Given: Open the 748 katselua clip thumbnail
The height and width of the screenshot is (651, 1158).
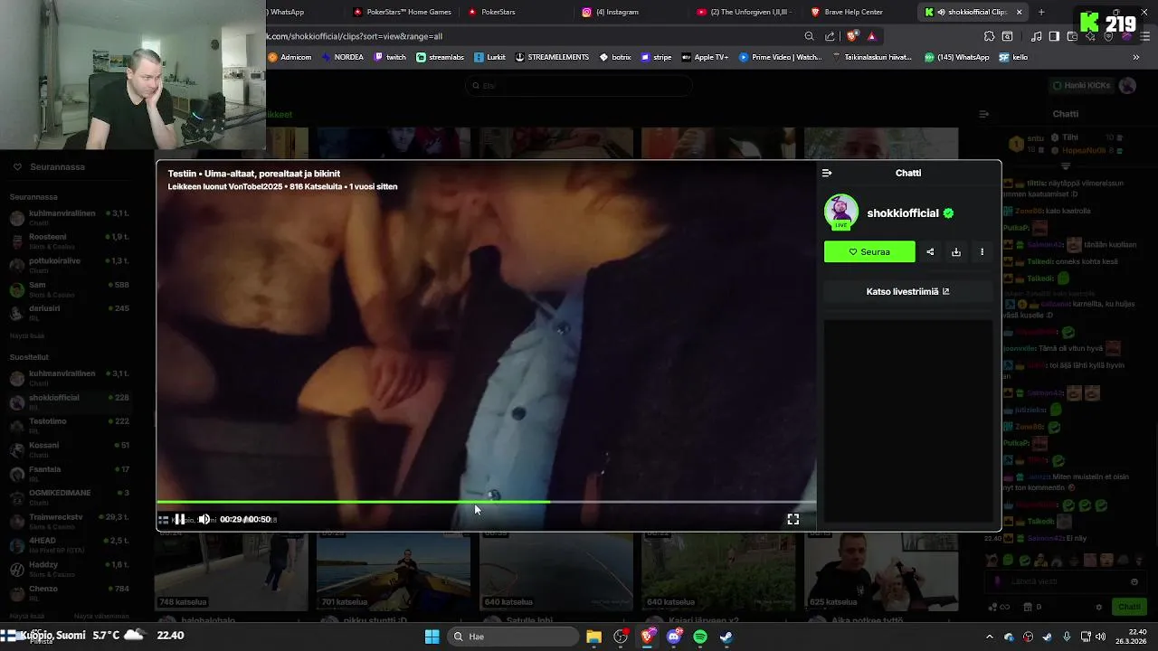Looking at the screenshot, I should (x=231, y=570).
